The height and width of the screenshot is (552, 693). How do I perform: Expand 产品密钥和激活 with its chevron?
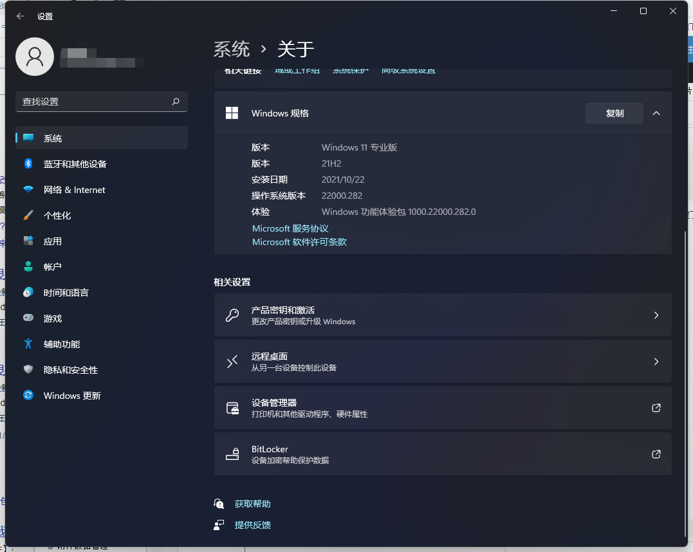tap(656, 315)
